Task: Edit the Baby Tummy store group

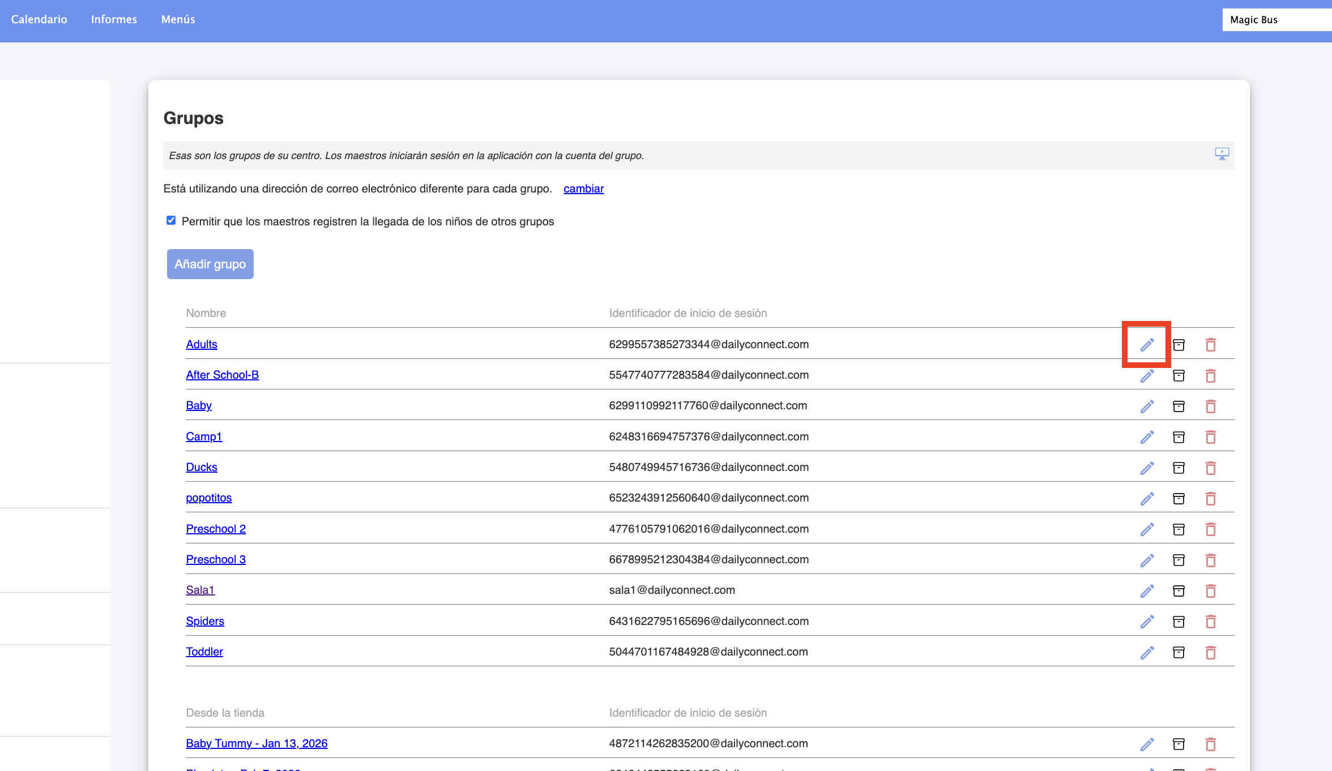Action: 1147,744
